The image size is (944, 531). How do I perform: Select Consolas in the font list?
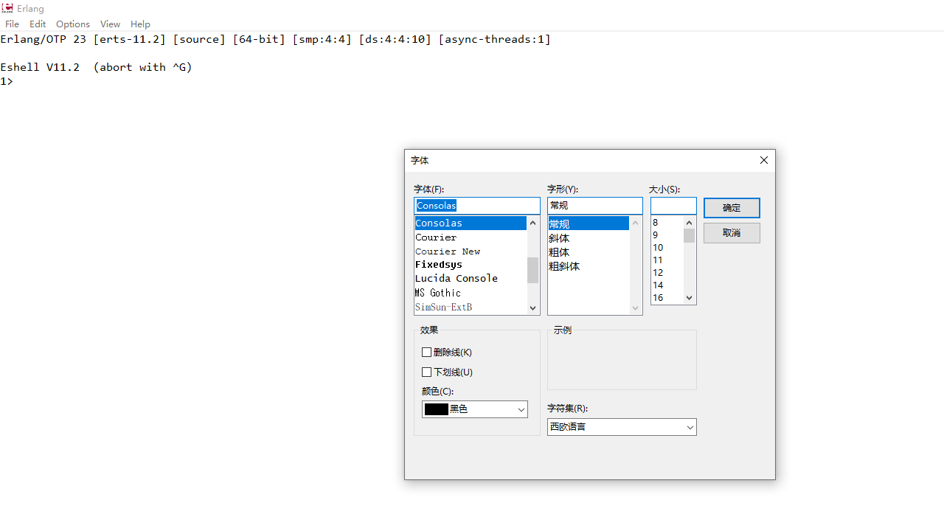pos(471,223)
